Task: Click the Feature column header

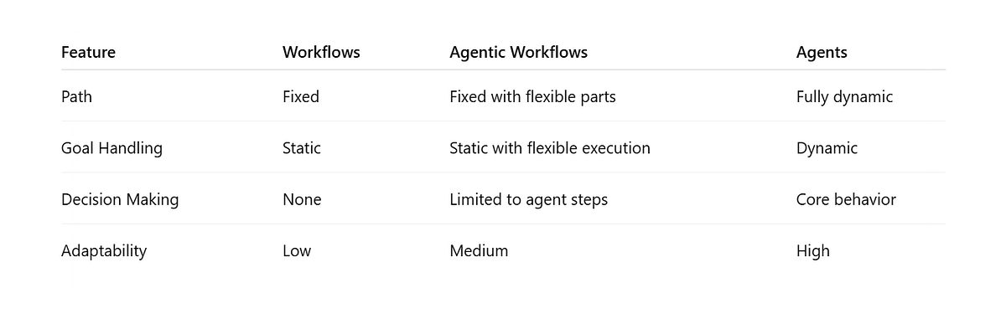Action: pos(88,52)
